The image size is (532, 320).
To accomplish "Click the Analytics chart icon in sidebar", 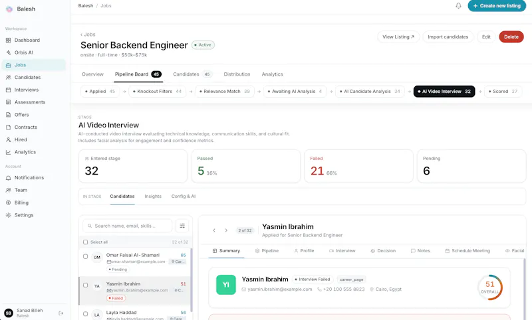I will 9,152.
